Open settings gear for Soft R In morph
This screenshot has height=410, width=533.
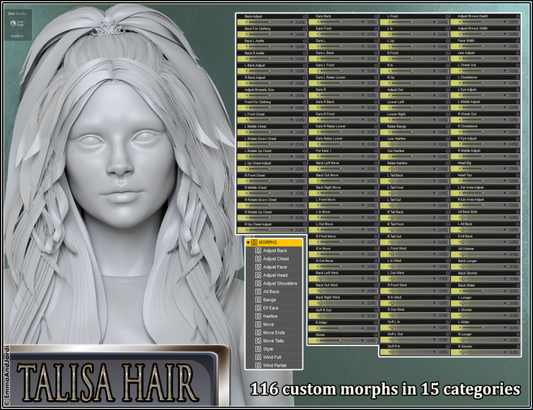click(447, 347)
